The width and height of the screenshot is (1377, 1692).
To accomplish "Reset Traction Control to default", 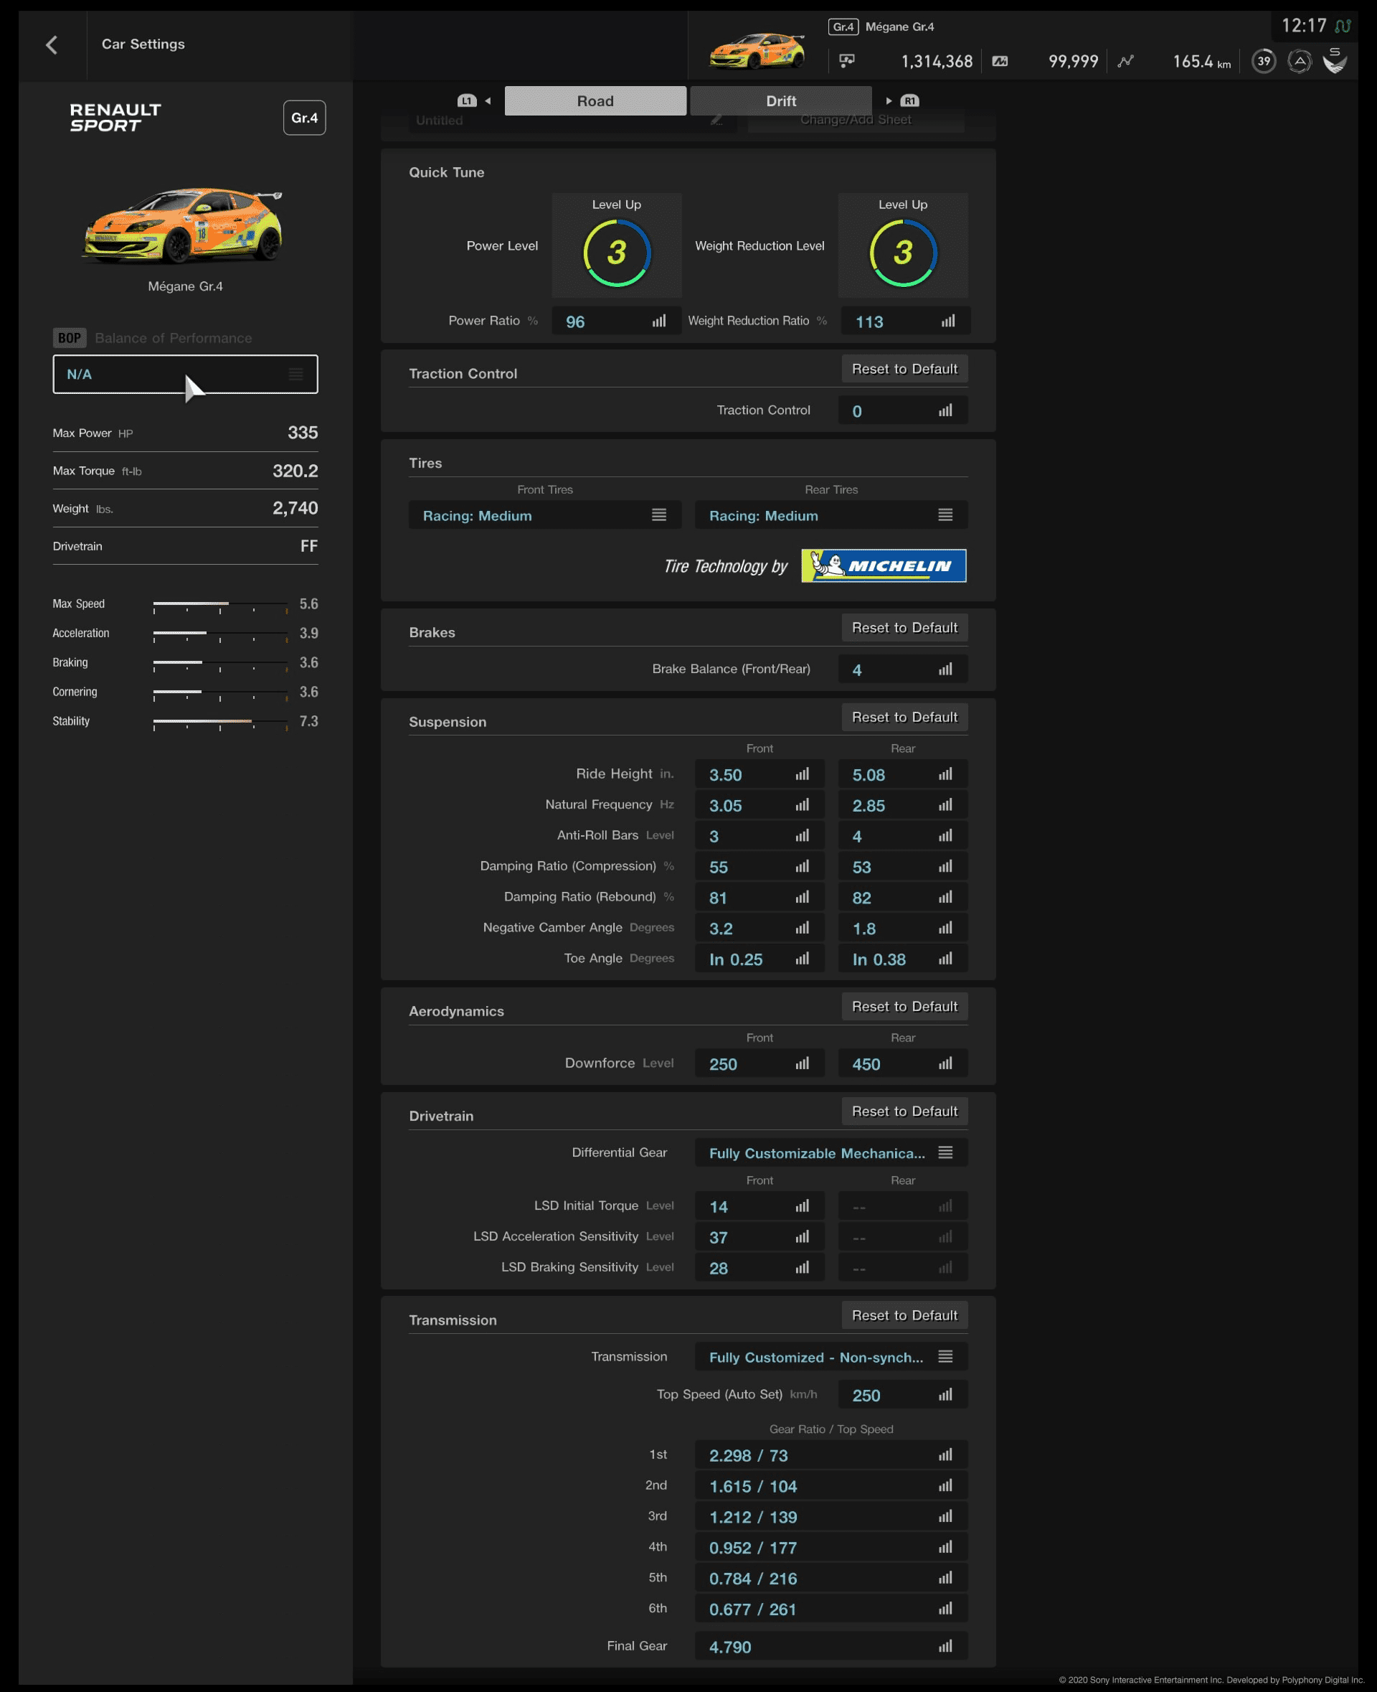I will click(x=904, y=369).
